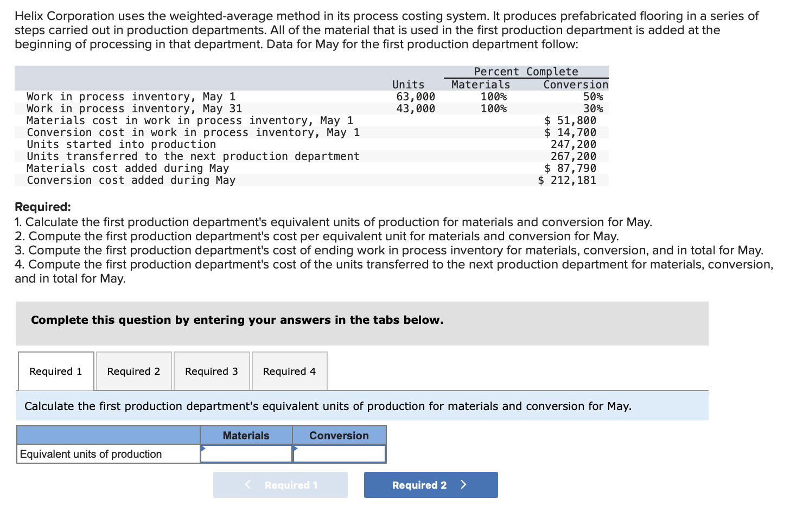
Task: Select the Materials column header in answer table
Action: tap(246, 436)
